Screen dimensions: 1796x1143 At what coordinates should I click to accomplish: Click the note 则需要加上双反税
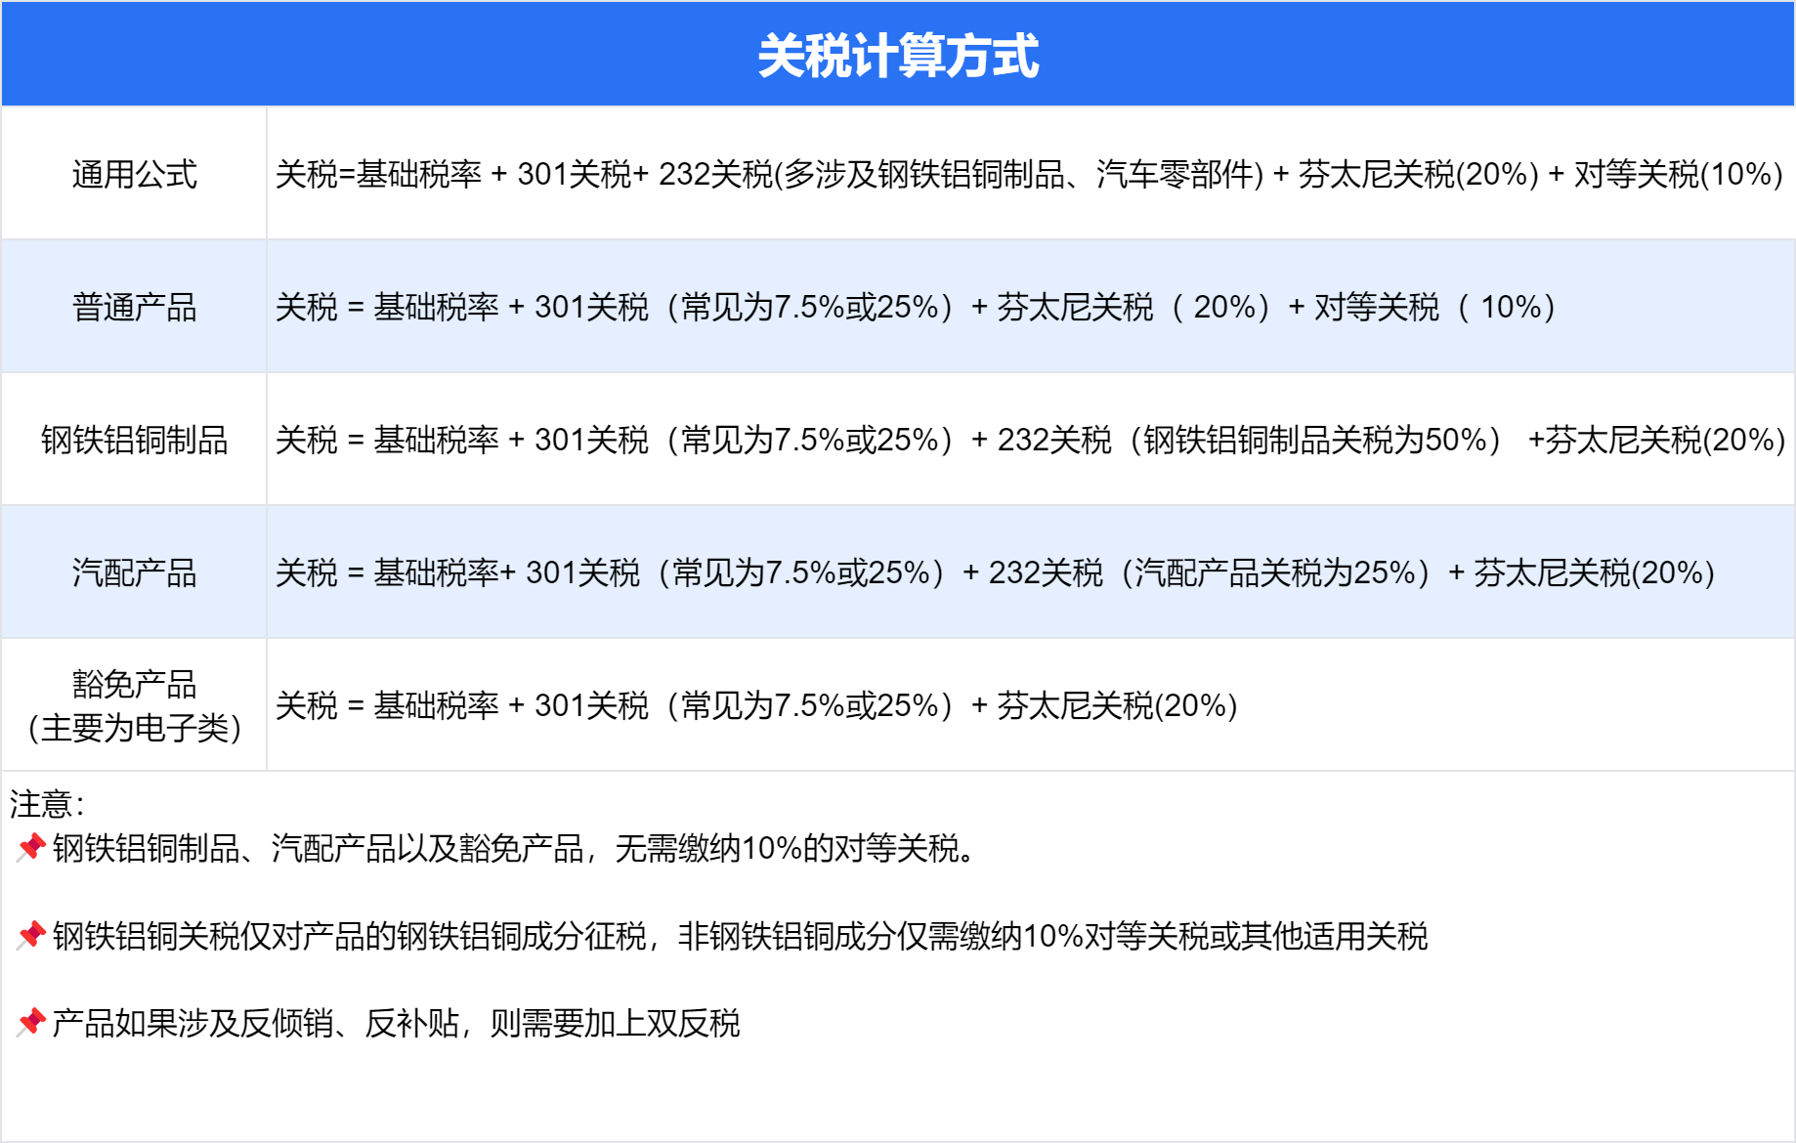(x=396, y=1023)
